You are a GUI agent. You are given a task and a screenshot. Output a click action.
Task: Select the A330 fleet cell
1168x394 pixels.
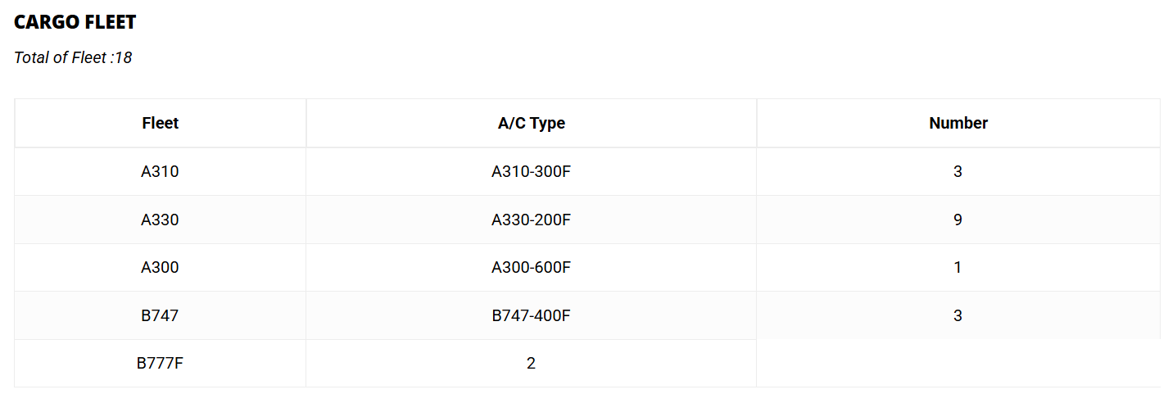click(160, 220)
